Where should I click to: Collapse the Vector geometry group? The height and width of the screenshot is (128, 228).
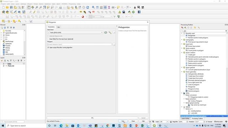pos(182,72)
